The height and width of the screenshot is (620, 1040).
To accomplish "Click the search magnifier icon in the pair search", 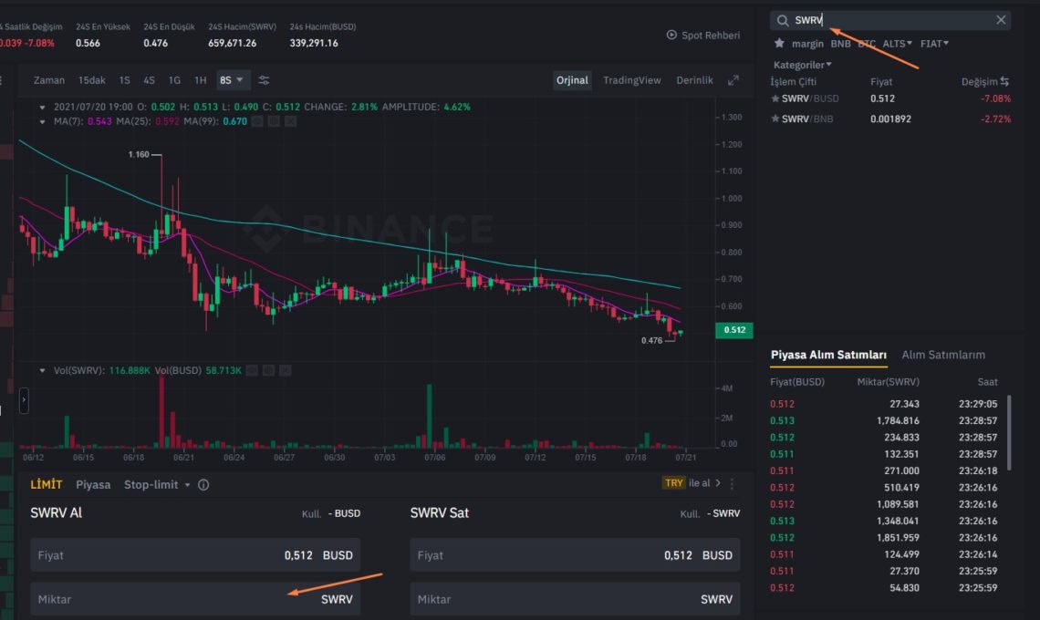I will click(x=783, y=19).
